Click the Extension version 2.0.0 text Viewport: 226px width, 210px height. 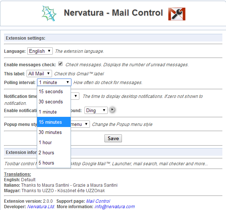coord(28,201)
